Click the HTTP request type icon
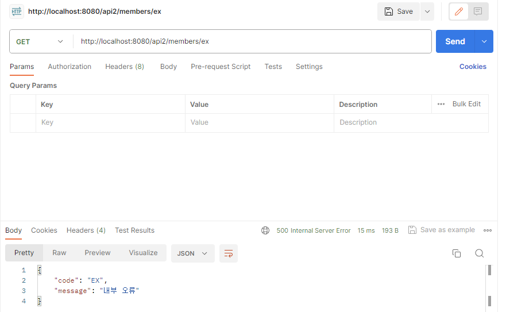The image size is (506, 312). point(17,11)
